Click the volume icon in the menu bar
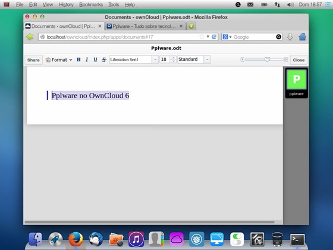This screenshot has width=333, height=250. (290, 5)
